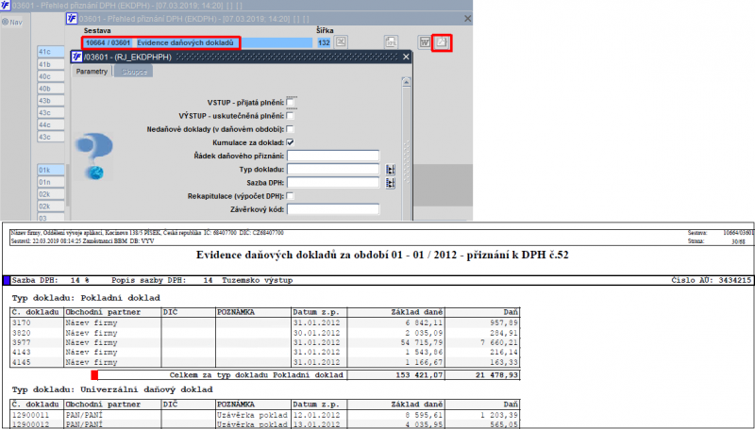Click the 01k row button
Screen dimensions: 755x429
point(51,170)
